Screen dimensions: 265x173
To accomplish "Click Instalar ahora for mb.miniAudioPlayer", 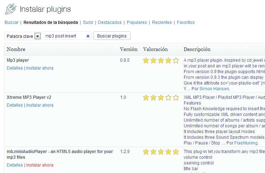I will point(40,165).
